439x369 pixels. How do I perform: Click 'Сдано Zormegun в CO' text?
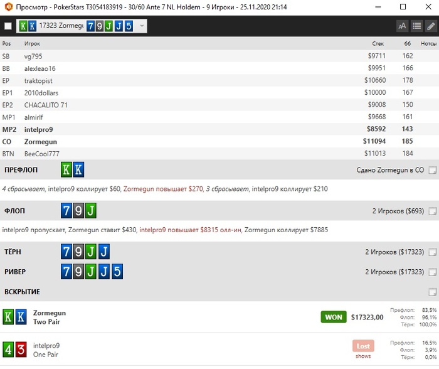pyautogui.click(x=390, y=170)
